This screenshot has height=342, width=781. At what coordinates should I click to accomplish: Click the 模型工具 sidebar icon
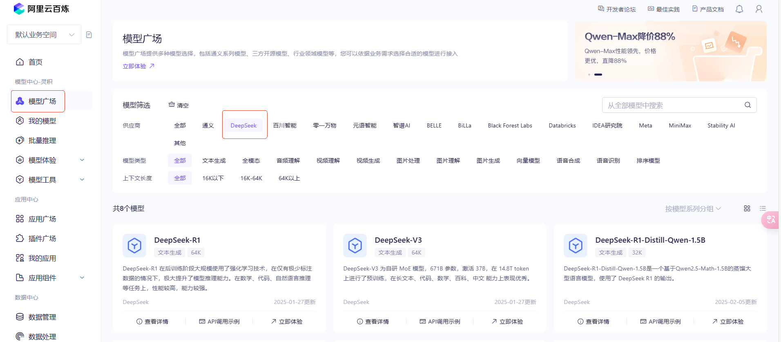click(20, 179)
